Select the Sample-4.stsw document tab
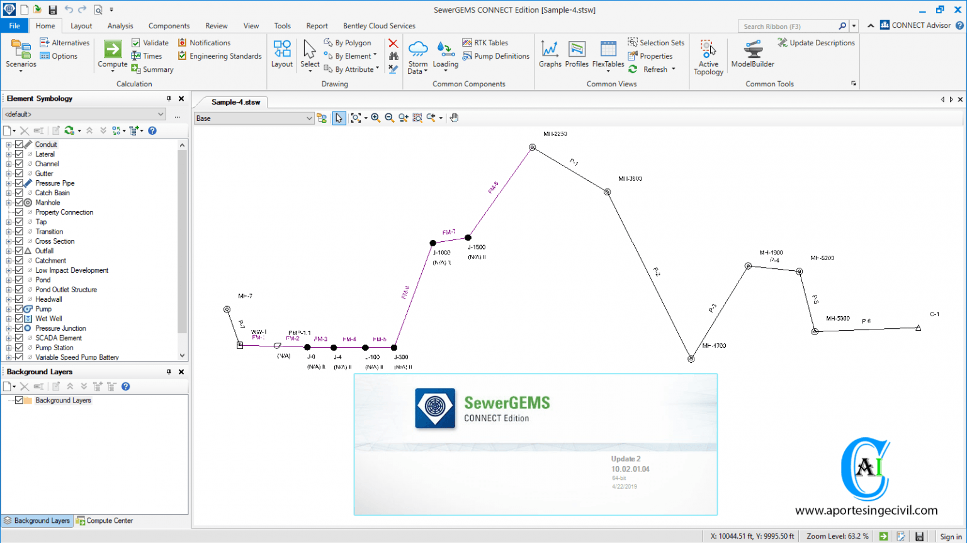The width and height of the screenshot is (967, 543). point(235,101)
